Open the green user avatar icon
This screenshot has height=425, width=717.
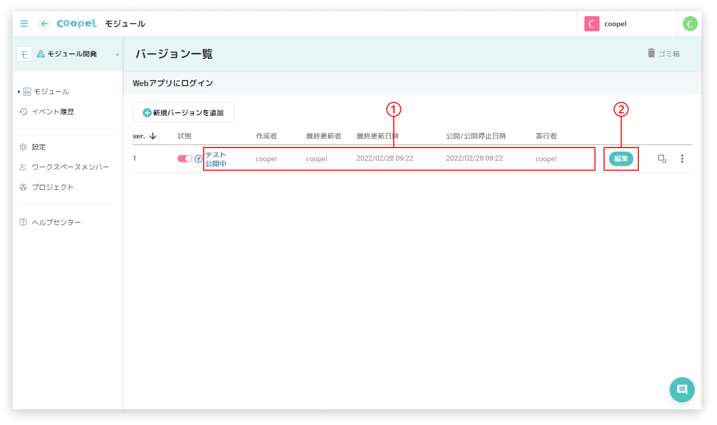tap(690, 24)
